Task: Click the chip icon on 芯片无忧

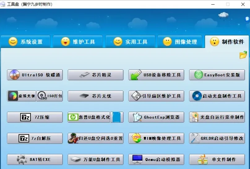Action: coord(84,96)
